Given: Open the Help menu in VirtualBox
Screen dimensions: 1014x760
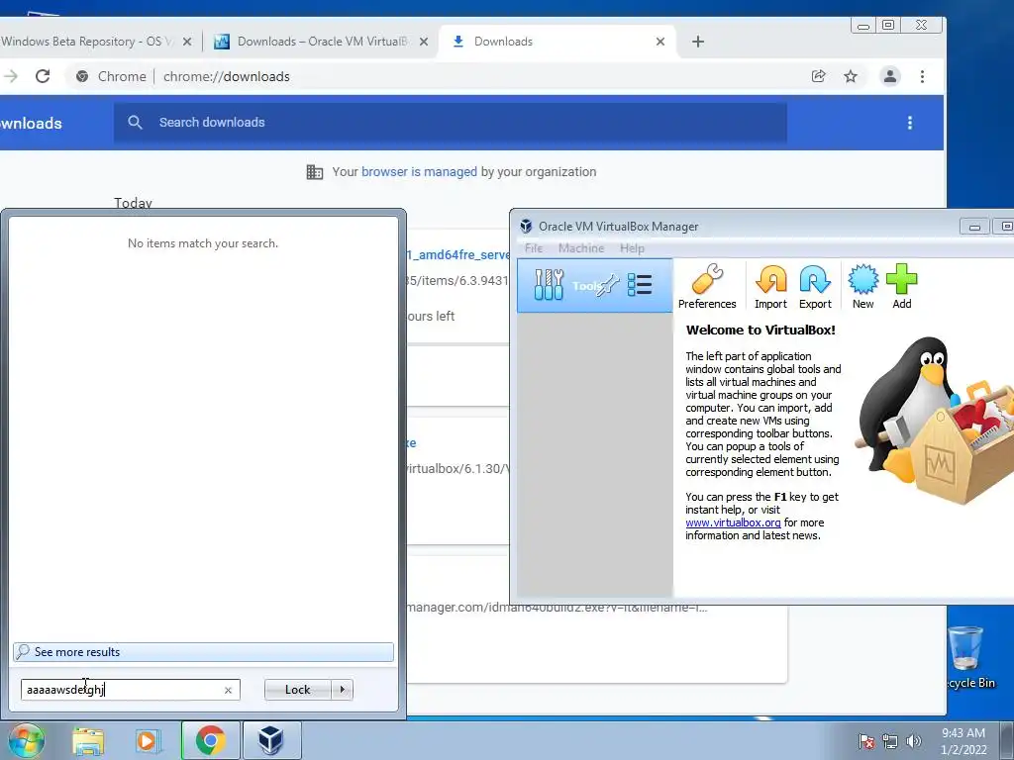Looking at the screenshot, I should [x=632, y=248].
